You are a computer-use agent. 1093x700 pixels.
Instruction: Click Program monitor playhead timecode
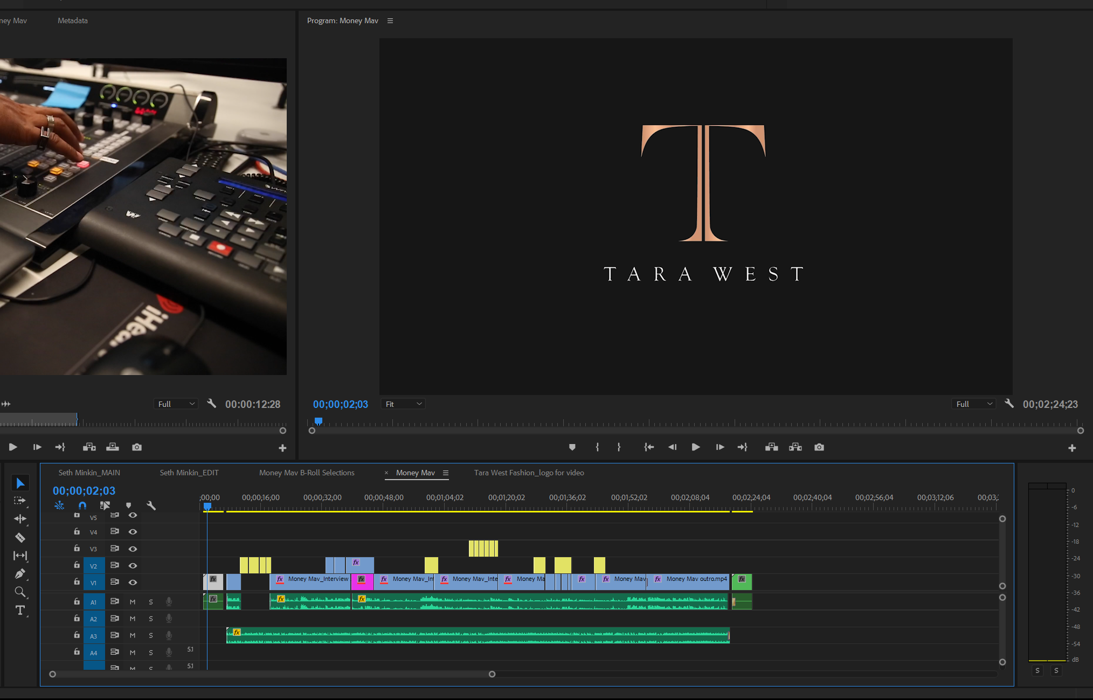point(341,404)
